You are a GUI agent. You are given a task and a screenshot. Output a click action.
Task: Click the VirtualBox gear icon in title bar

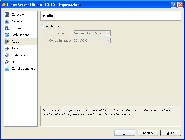[4, 5]
